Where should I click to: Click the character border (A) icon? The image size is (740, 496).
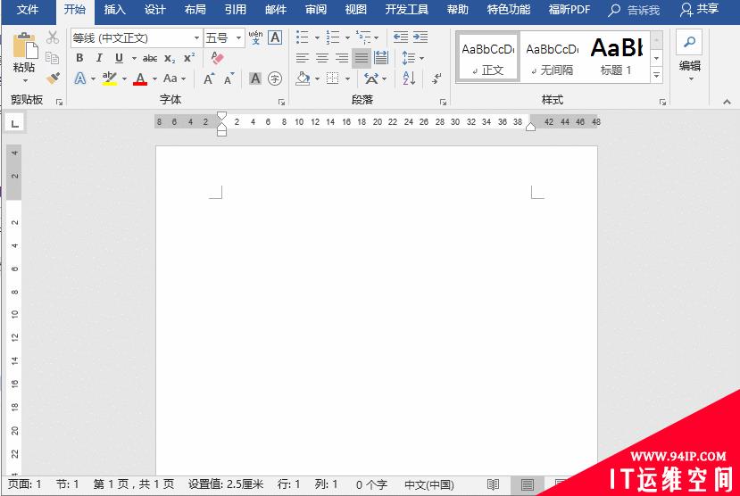point(275,37)
